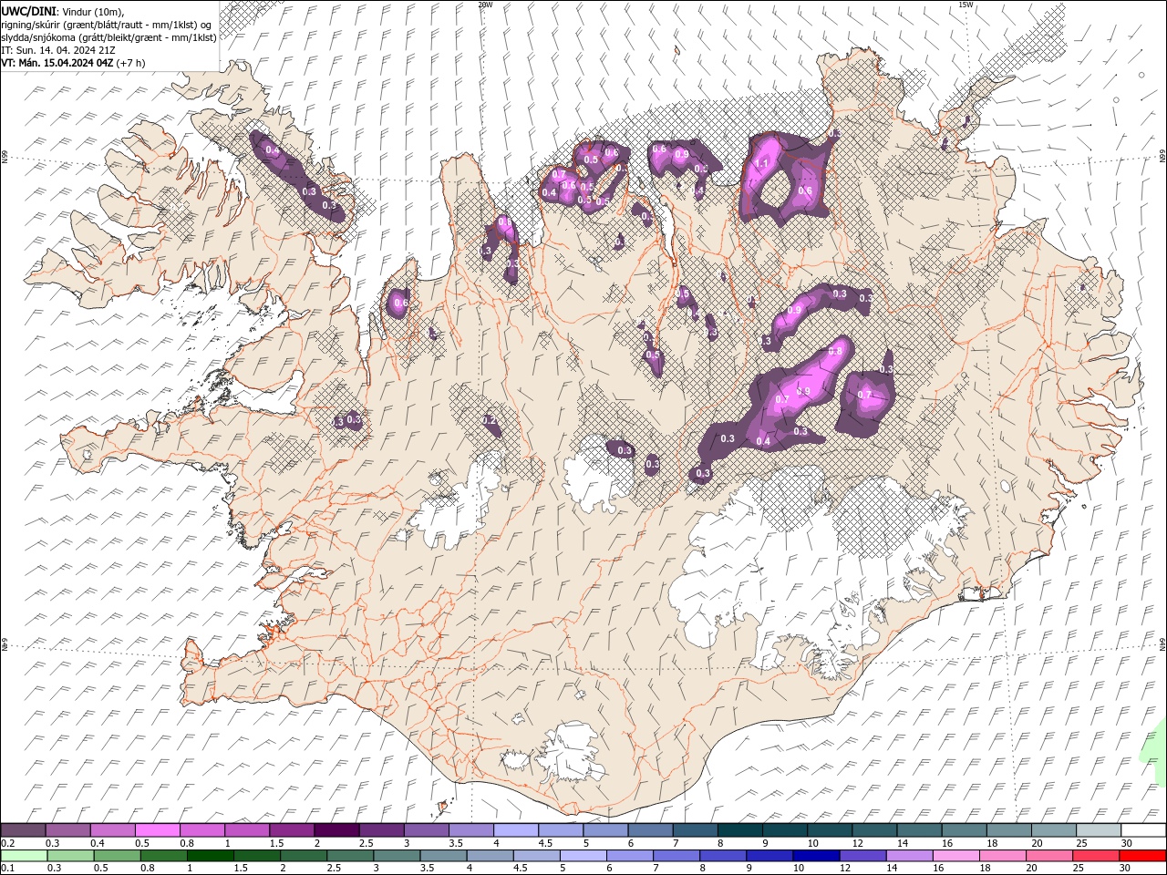Click the '0.2' label under the plum legend swatch
The image size is (1167, 875).
coord(6,843)
